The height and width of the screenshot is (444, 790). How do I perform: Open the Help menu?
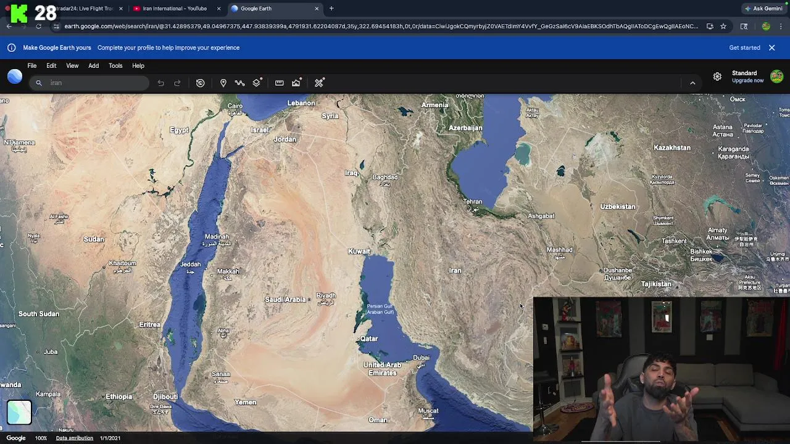pyautogui.click(x=138, y=65)
